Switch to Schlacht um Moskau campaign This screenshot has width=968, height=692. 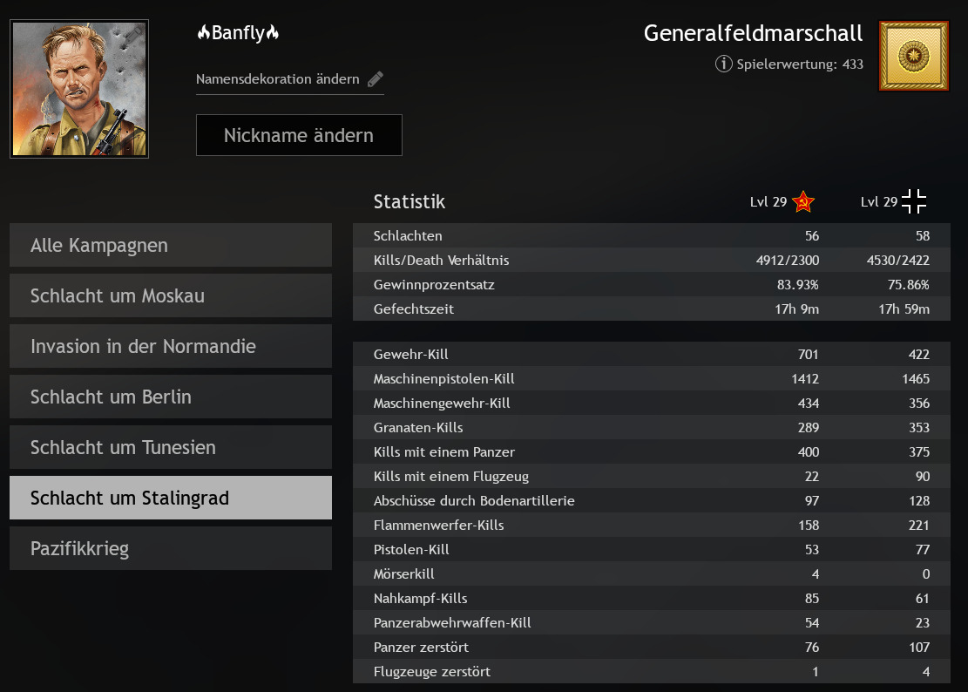click(171, 295)
